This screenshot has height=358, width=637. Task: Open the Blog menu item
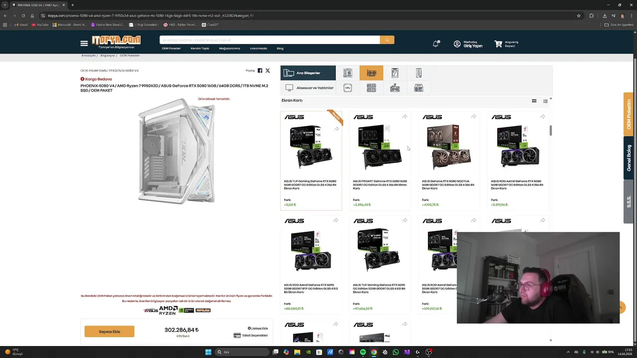coord(280,48)
